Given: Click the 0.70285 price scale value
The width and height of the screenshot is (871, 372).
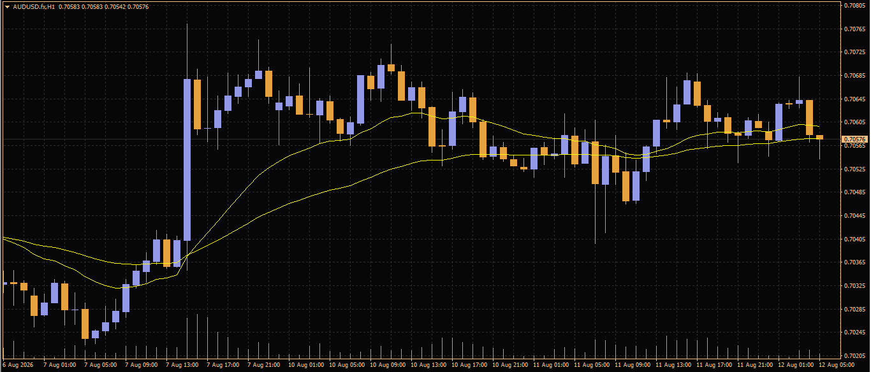Looking at the screenshot, I should [x=854, y=310].
